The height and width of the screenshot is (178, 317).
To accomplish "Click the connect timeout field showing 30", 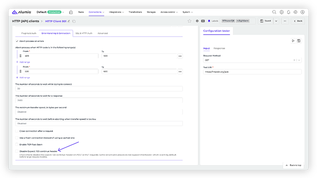I will [99, 89].
